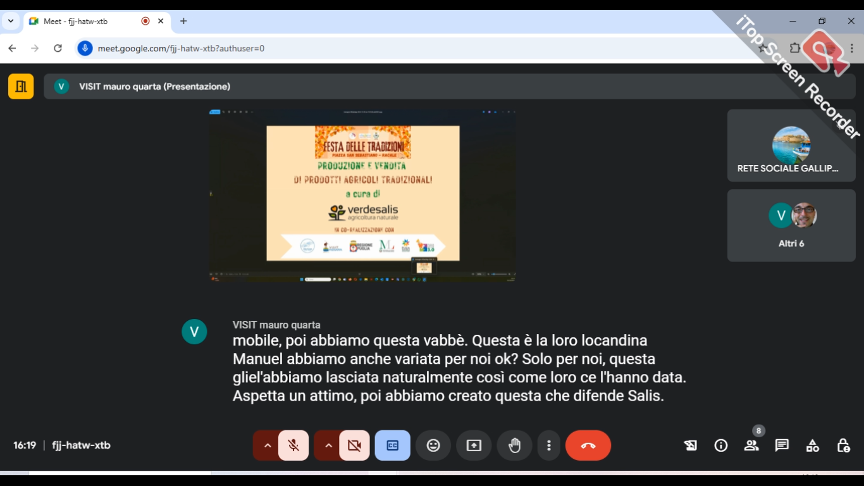The height and width of the screenshot is (486, 864).
Task: Click the yellow leave-room door icon
Action: tap(21, 87)
